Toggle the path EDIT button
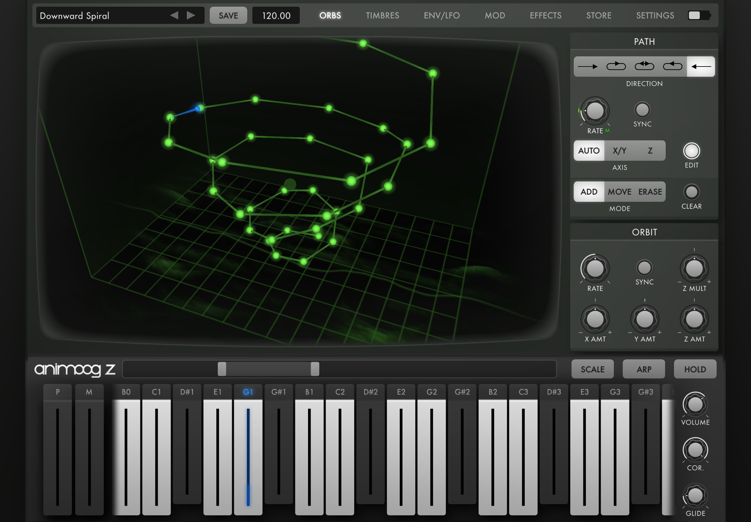This screenshot has height=522, width=751. click(691, 151)
